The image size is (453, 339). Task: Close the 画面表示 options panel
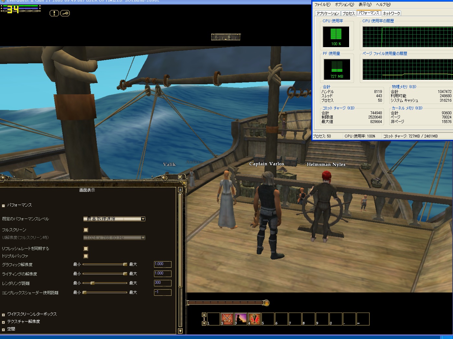(180, 177)
